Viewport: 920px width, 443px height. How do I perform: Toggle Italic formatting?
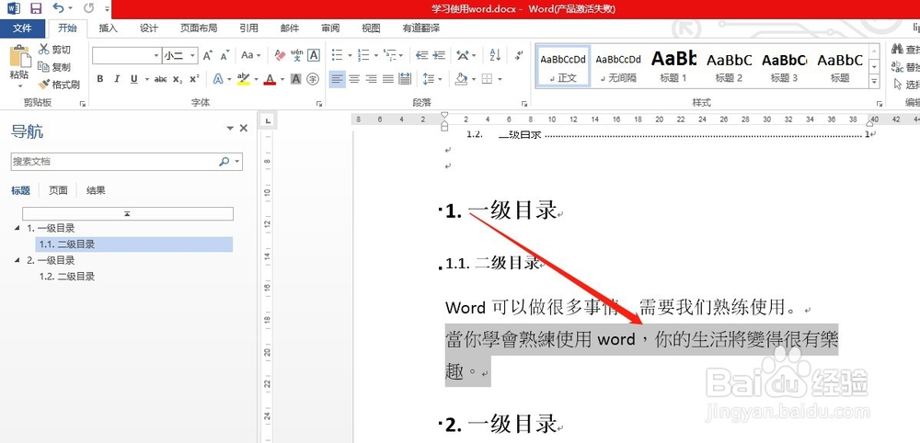[117, 78]
